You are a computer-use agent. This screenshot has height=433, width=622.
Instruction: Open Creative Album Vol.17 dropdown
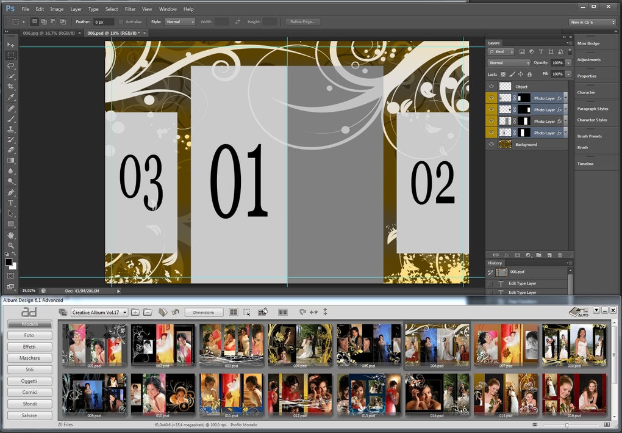pyautogui.click(x=99, y=313)
